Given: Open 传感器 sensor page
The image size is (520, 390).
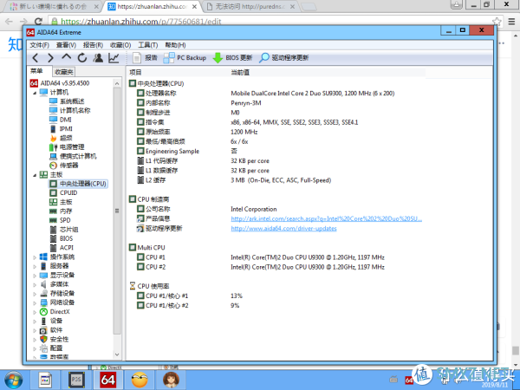Looking at the screenshot, I should tap(64, 166).
